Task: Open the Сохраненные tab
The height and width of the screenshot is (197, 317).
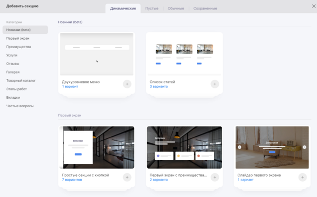Action: [x=205, y=8]
